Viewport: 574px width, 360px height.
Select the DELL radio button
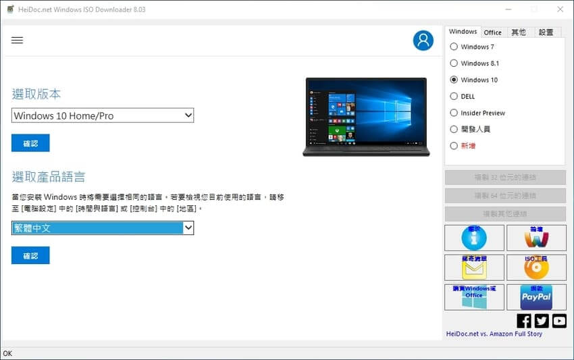(x=454, y=96)
